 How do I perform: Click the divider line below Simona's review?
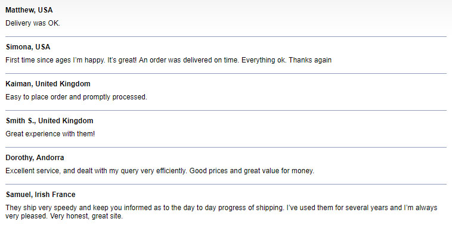point(226,73)
